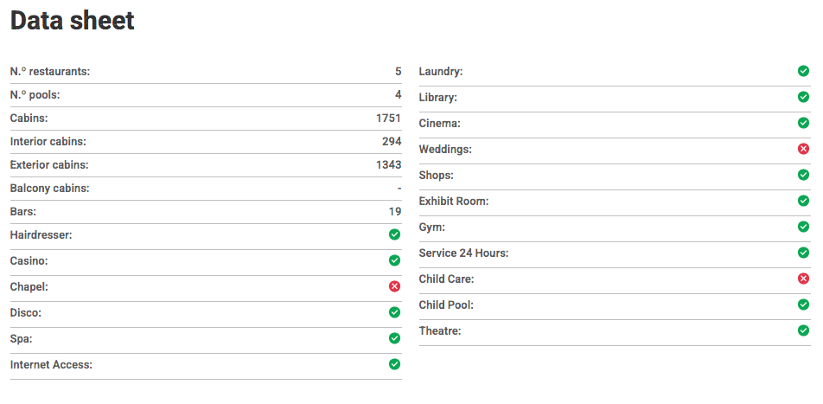The image size is (823, 404).
Task: Click the Internet Access check icon
Action: point(394,364)
